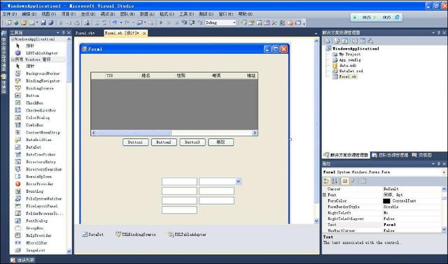Image resolution: width=448 pixels, height=264 pixels.
Task: Click the 修改 button on the form
Action: click(221, 142)
